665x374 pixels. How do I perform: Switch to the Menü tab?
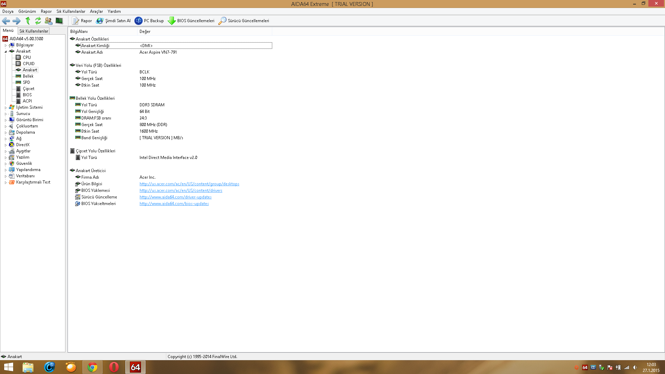coord(8,30)
